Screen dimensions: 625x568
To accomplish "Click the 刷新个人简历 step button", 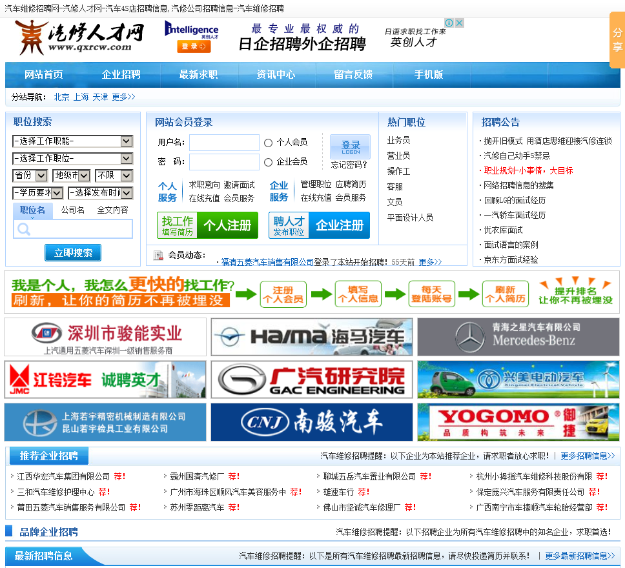I will tap(506, 294).
